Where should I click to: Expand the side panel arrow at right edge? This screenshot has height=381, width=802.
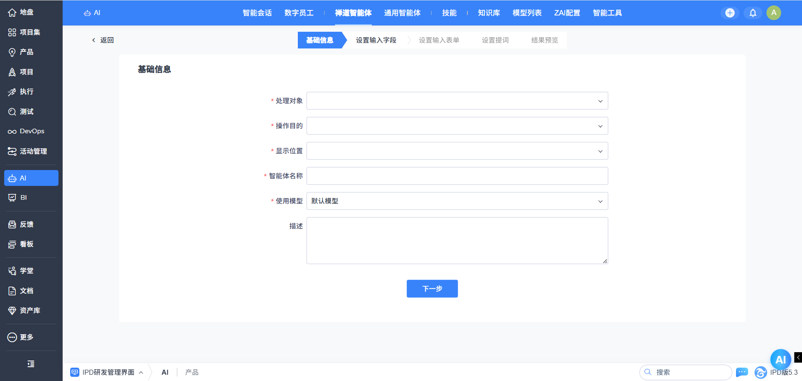(798, 357)
